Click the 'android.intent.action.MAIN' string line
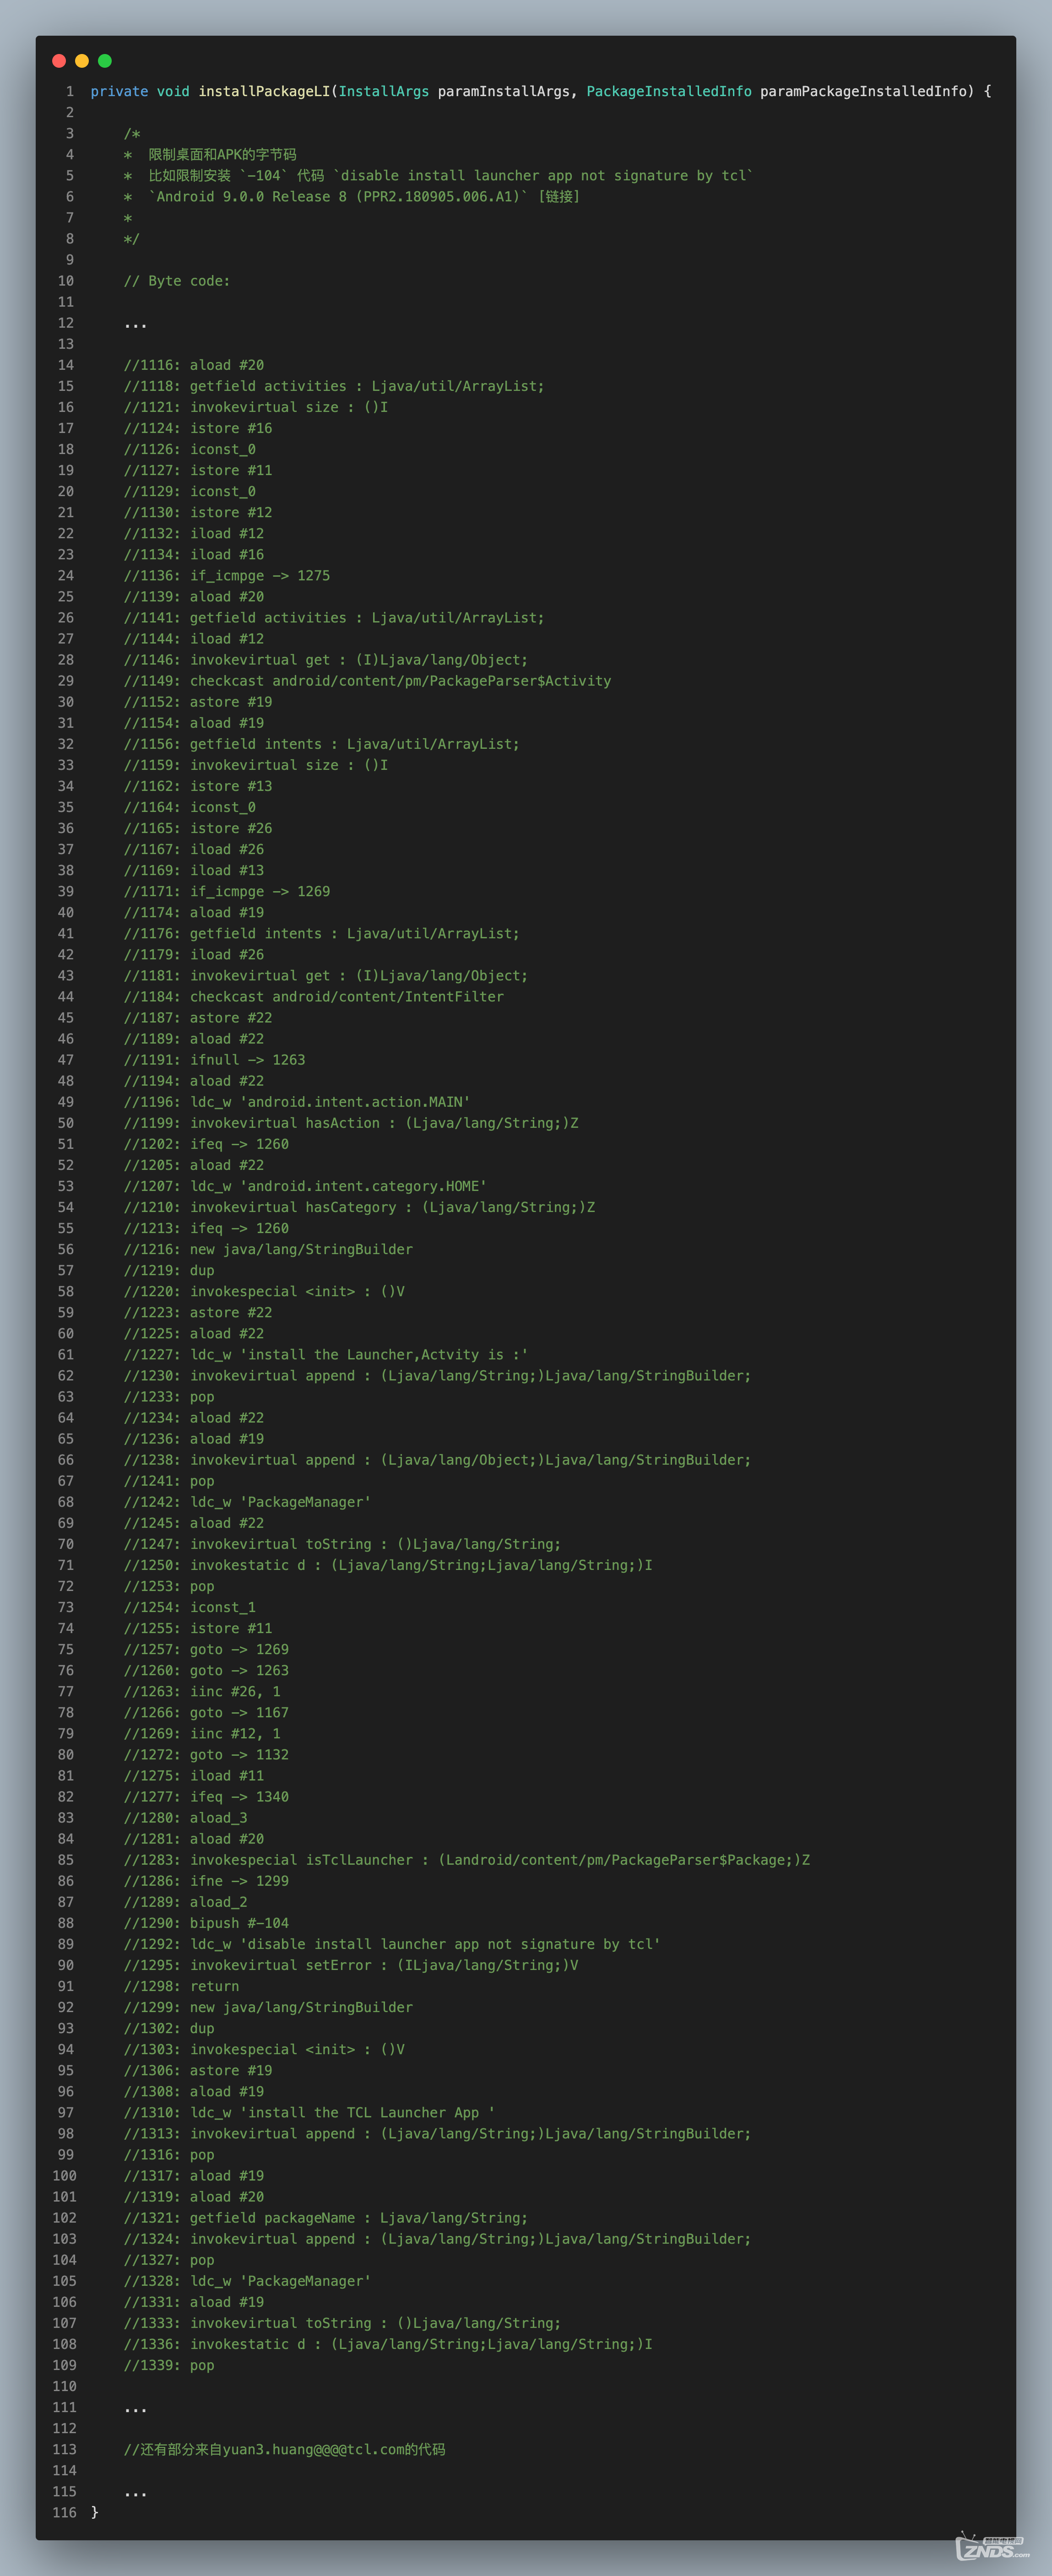Screen dimensions: 1052x2576 click(297, 1102)
